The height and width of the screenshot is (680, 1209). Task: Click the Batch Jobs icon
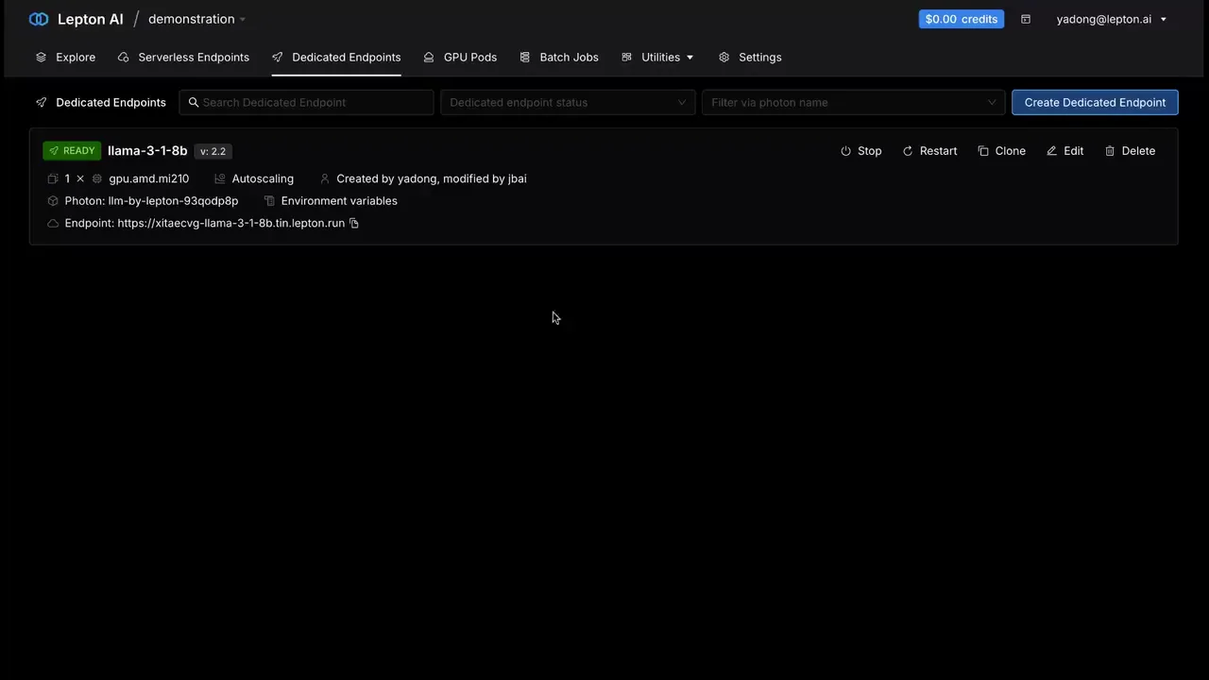tap(525, 57)
